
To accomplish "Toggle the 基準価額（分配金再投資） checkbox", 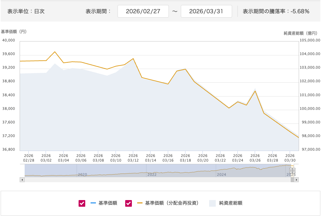I will pyautogui.click(x=129, y=203).
